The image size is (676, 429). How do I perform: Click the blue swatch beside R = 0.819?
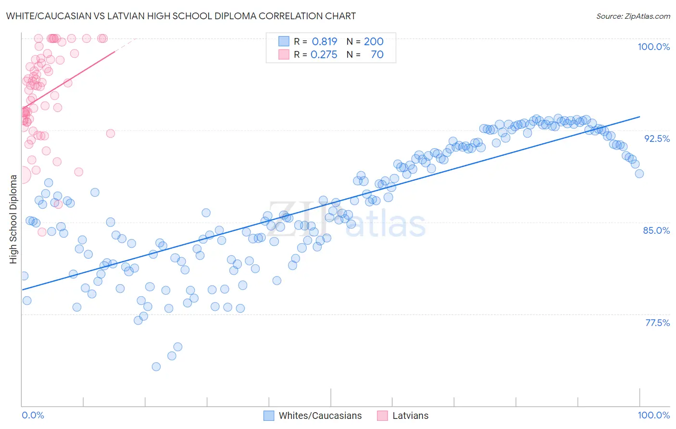(284, 41)
